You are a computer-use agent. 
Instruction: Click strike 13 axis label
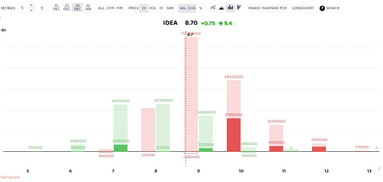pyautogui.click(x=369, y=171)
